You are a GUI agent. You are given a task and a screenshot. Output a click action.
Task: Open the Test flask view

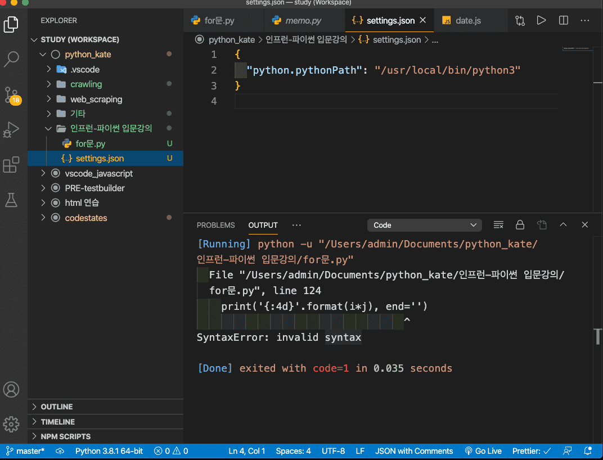pyautogui.click(x=11, y=199)
